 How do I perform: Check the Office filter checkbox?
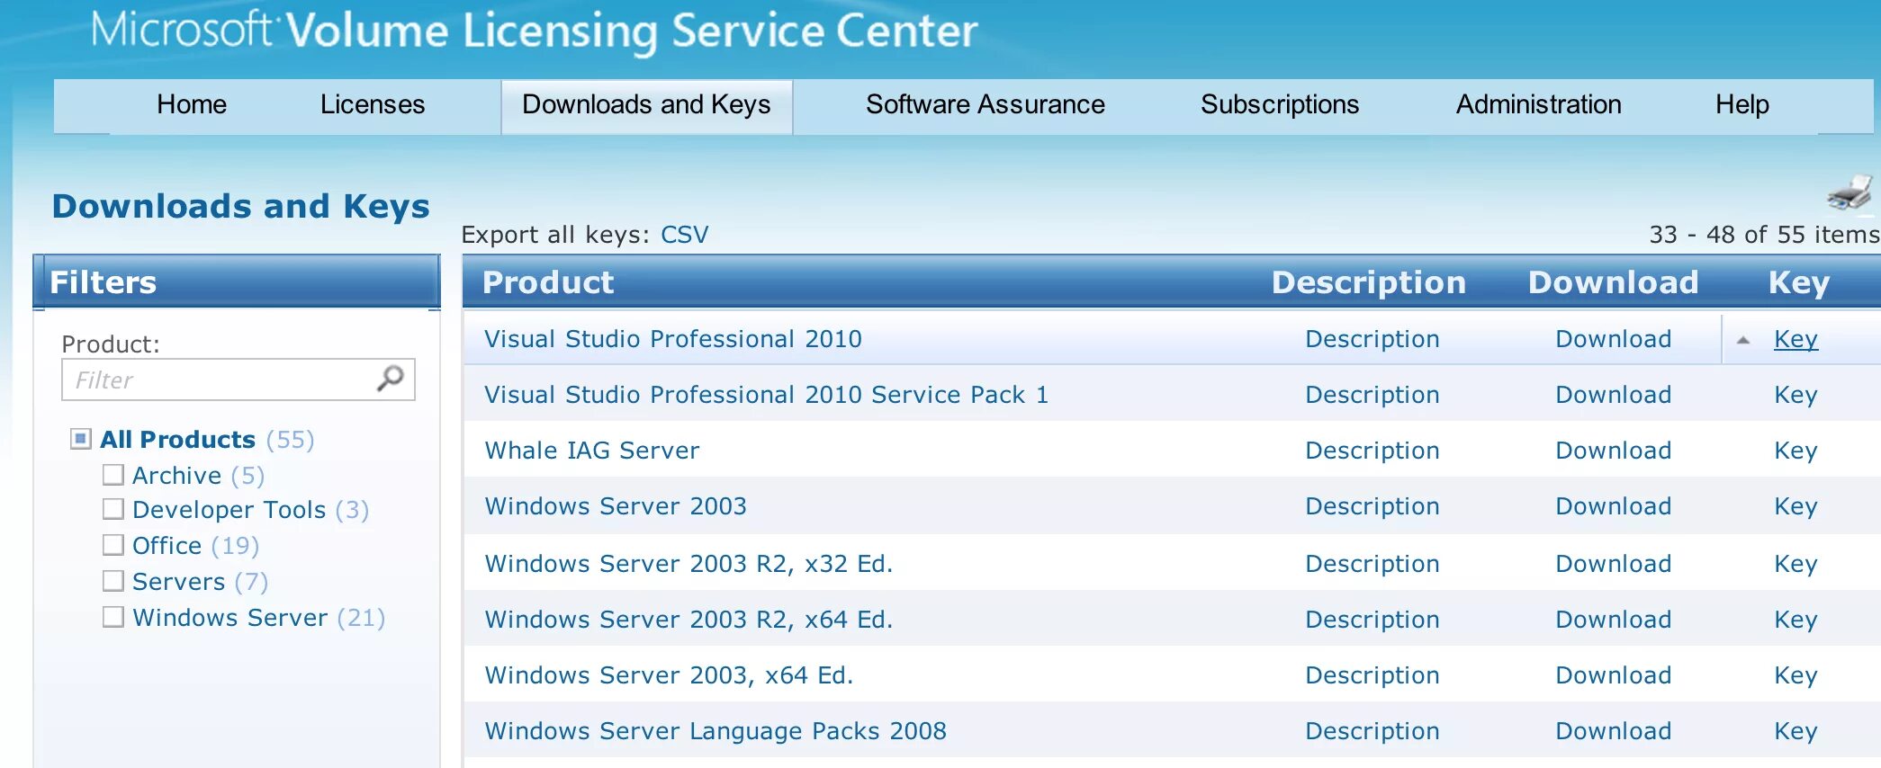pyautogui.click(x=113, y=545)
